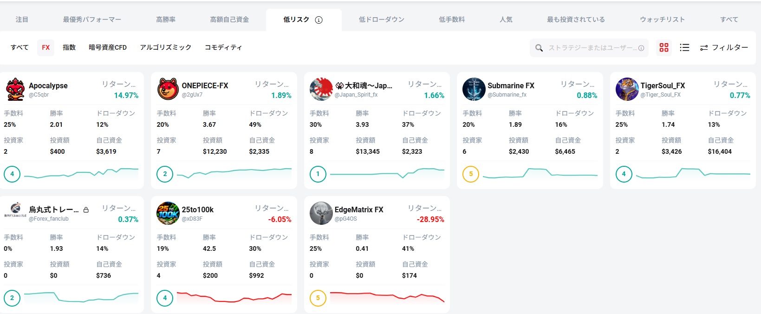
Task: Click the 49% drawdown value
Action: (x=255, y=124)
